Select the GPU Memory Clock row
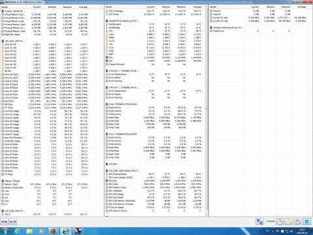Image resolution: width=313 pixels, height=235 pixels. 153,187
